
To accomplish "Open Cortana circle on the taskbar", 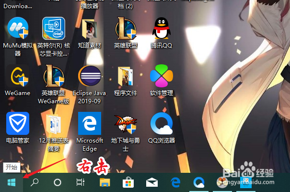I will (58, 182).
